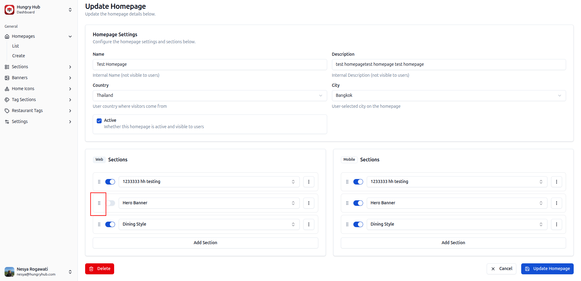Open the Country dropdown showing Thailand

(209, 96)
